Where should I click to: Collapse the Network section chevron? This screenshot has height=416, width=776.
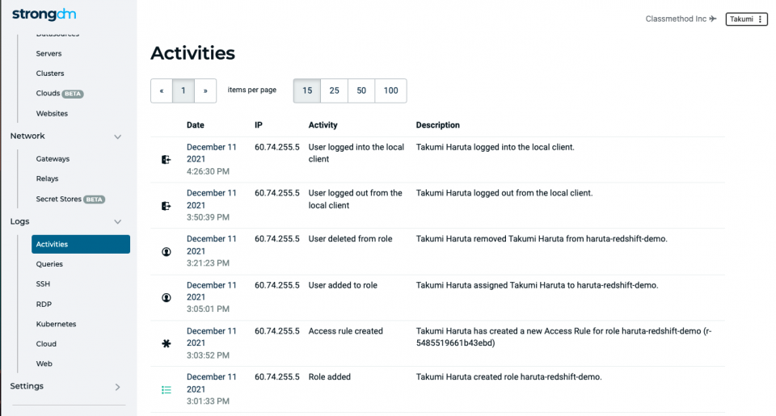click(118, 137)
